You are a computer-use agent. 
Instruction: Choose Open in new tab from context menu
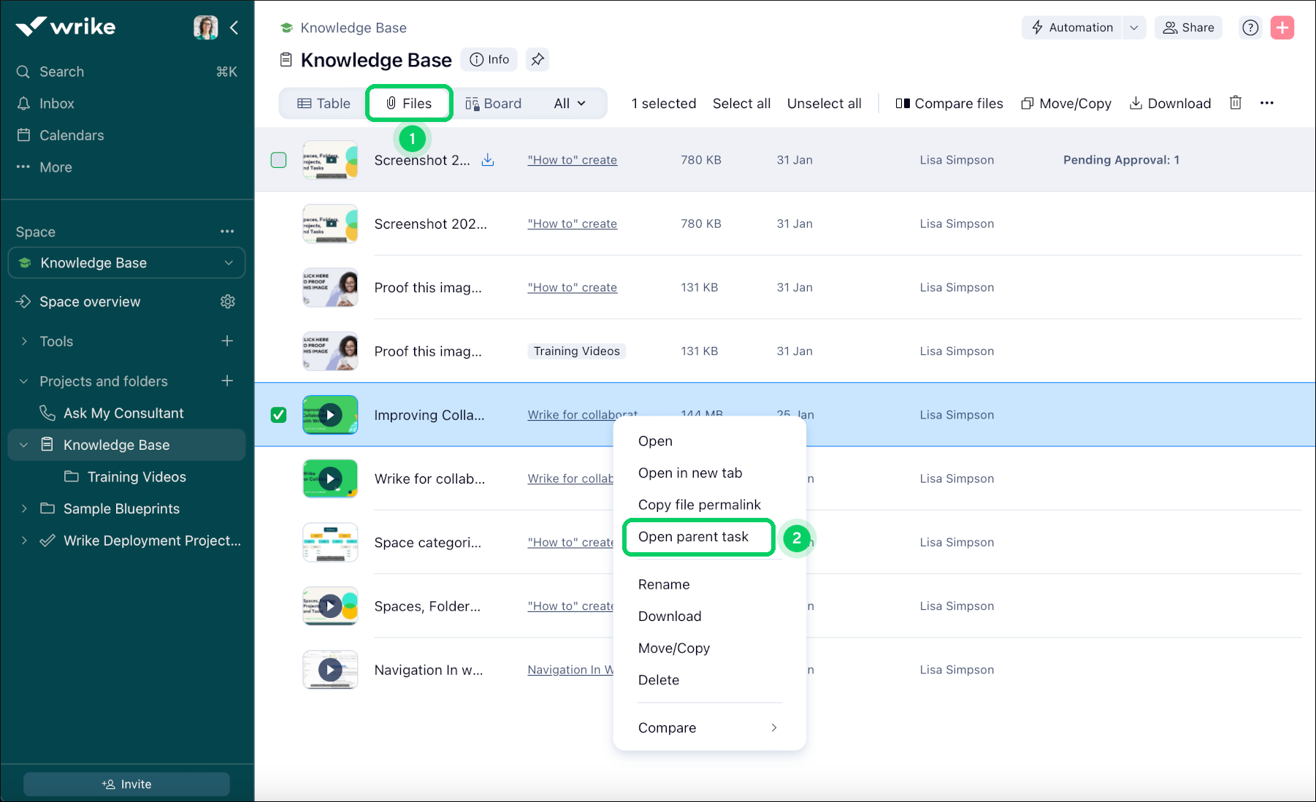(689, 473)
